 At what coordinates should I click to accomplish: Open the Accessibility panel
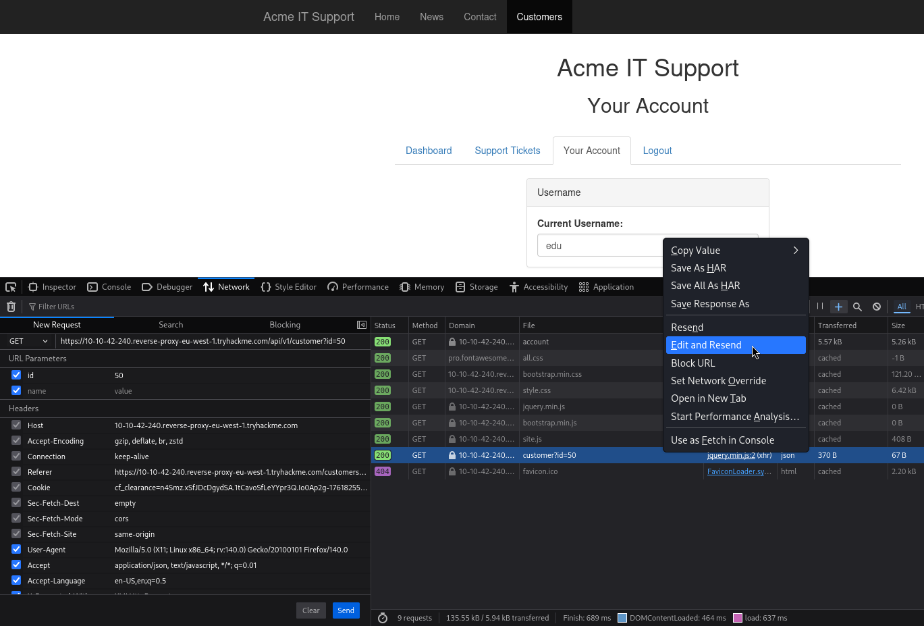539,287
